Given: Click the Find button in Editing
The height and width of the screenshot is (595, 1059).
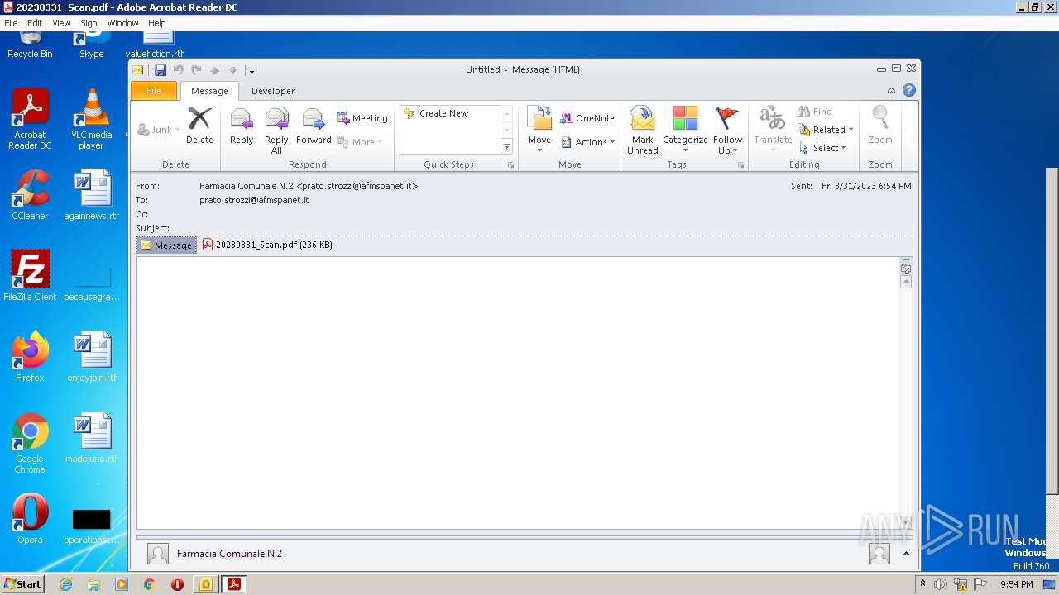Looking at the screenshot, I should click(x=815, y=112).
